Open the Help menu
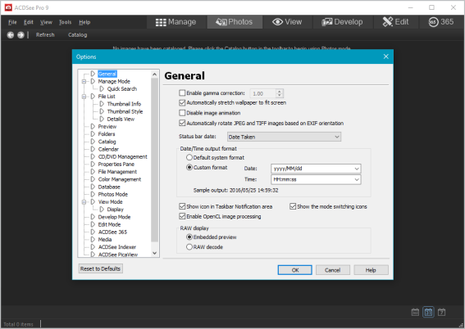Viewport: 465px width, 329px height. 84,22
